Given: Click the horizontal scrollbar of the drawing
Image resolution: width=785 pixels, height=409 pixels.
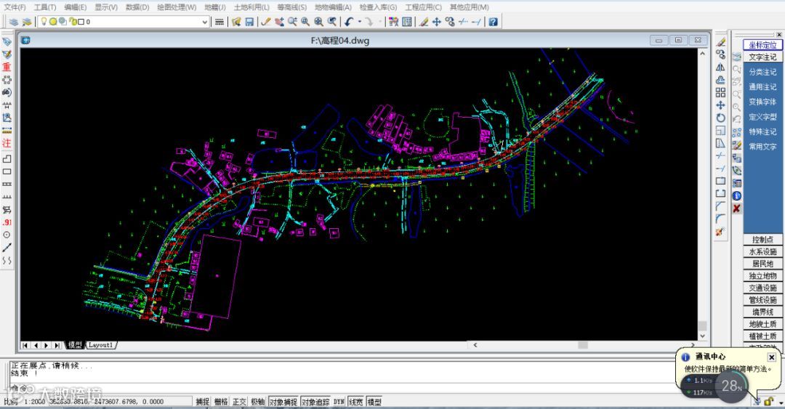Looking at the screenshot, I should [x=583, y=345].
